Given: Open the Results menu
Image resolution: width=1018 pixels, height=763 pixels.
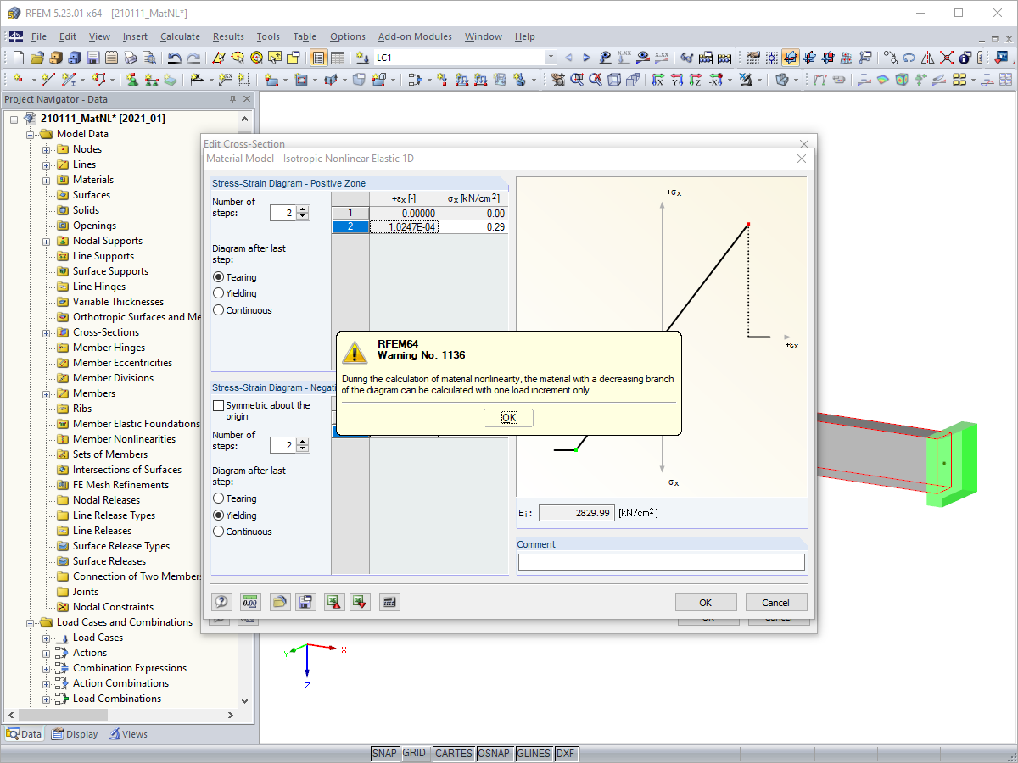Looking at the screenshot, I should point(228,36).
